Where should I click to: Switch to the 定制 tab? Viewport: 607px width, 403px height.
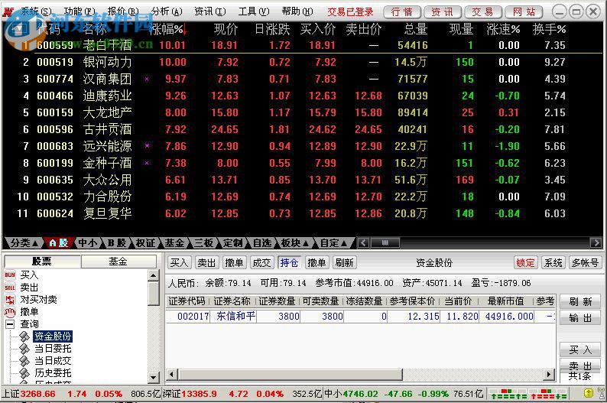point(232,243)
